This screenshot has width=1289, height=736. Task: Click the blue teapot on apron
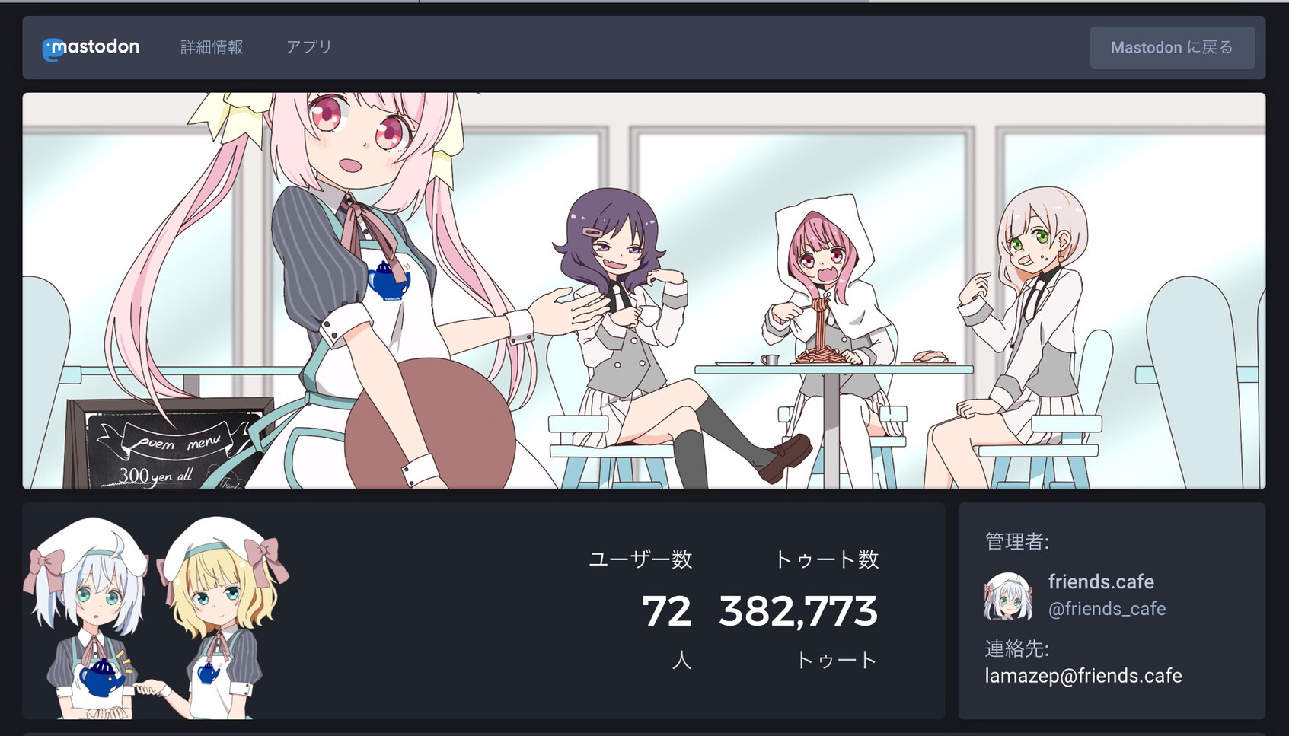[x=388, y=280]
